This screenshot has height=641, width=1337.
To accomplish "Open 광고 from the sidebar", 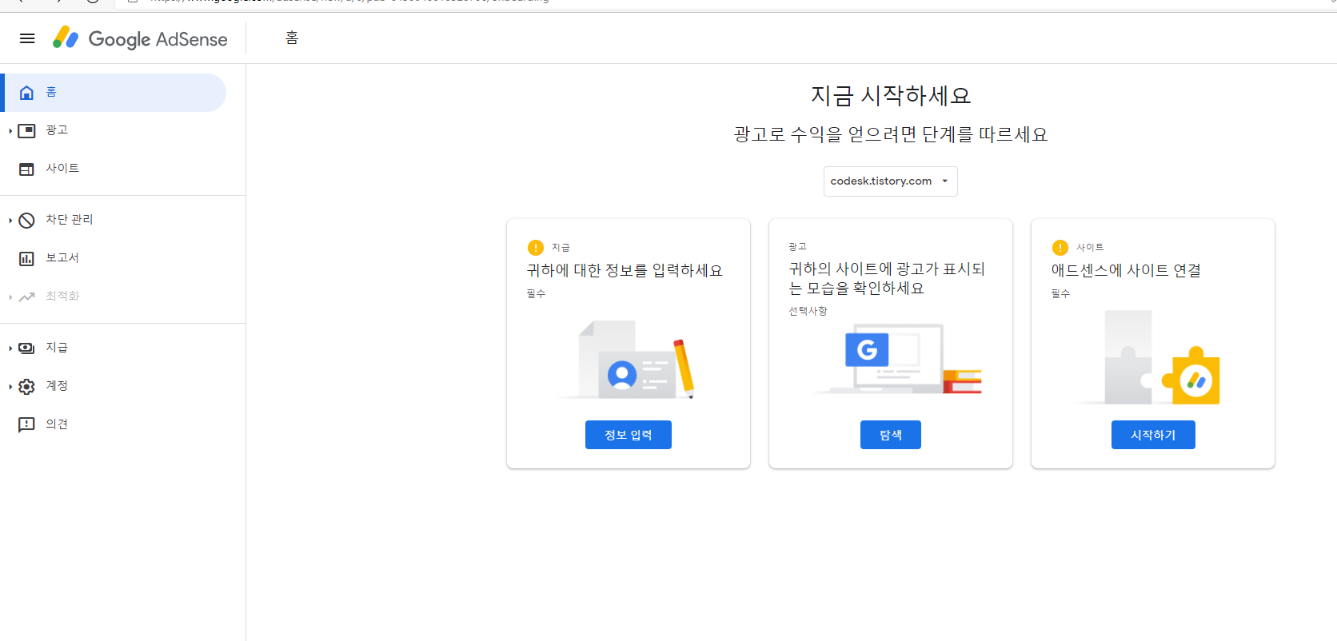I will click(57, 129).
